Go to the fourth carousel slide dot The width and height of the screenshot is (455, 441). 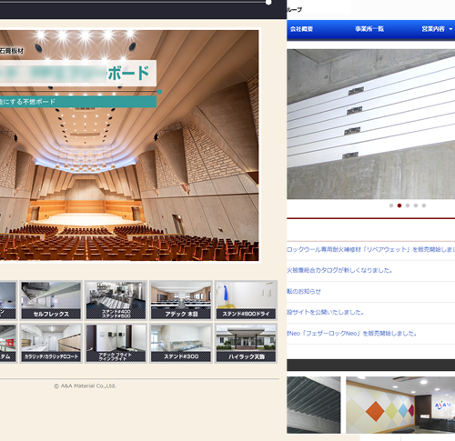416,205
